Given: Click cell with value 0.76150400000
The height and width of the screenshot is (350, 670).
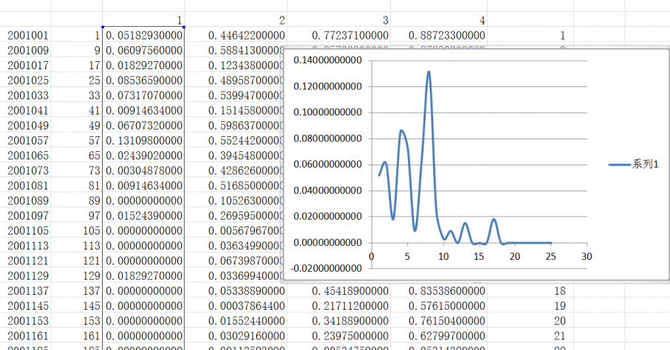Looking at the screenshot, I should (438, 320).
